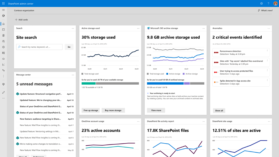279x157 pixels.
Task: Click Add cards in the toolbar
Action: pyautogui.click(x=22, y=20)
